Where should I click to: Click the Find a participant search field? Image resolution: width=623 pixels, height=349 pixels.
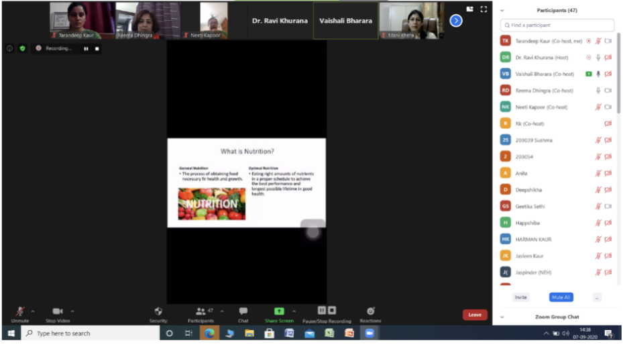coord(557,26)
